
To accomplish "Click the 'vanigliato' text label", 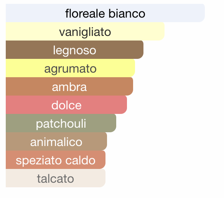I will point(85,32).
